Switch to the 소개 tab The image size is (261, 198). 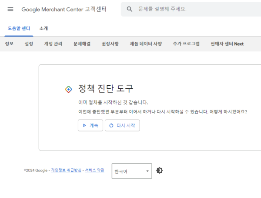point(43,28)
